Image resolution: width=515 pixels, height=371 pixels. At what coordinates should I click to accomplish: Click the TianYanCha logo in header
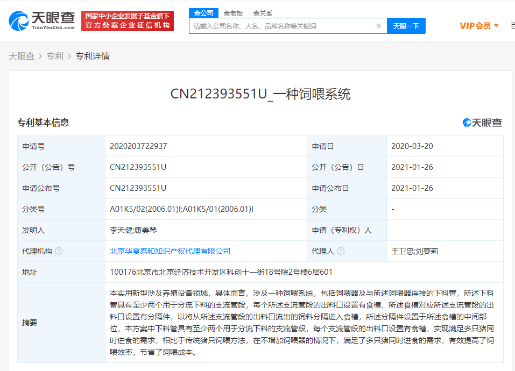[42, 20]
